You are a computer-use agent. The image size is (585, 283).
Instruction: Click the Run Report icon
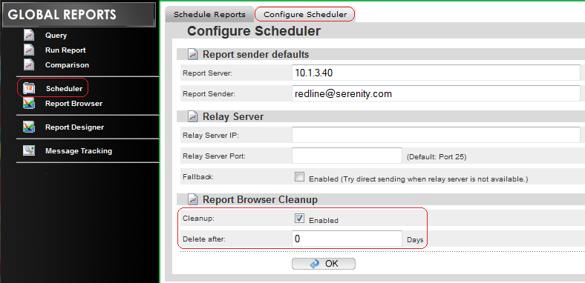(29, 50)
